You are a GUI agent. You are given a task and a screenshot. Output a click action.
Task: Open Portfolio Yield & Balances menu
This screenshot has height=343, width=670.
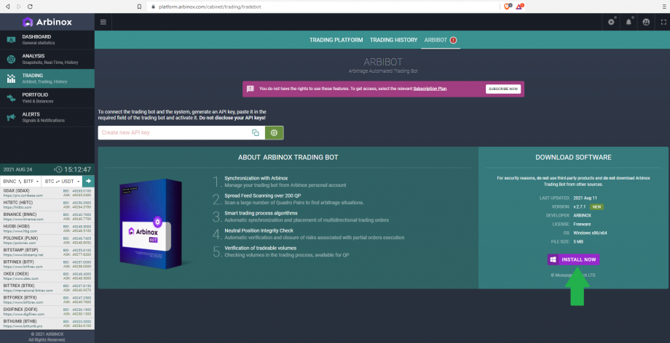point(47,98)
